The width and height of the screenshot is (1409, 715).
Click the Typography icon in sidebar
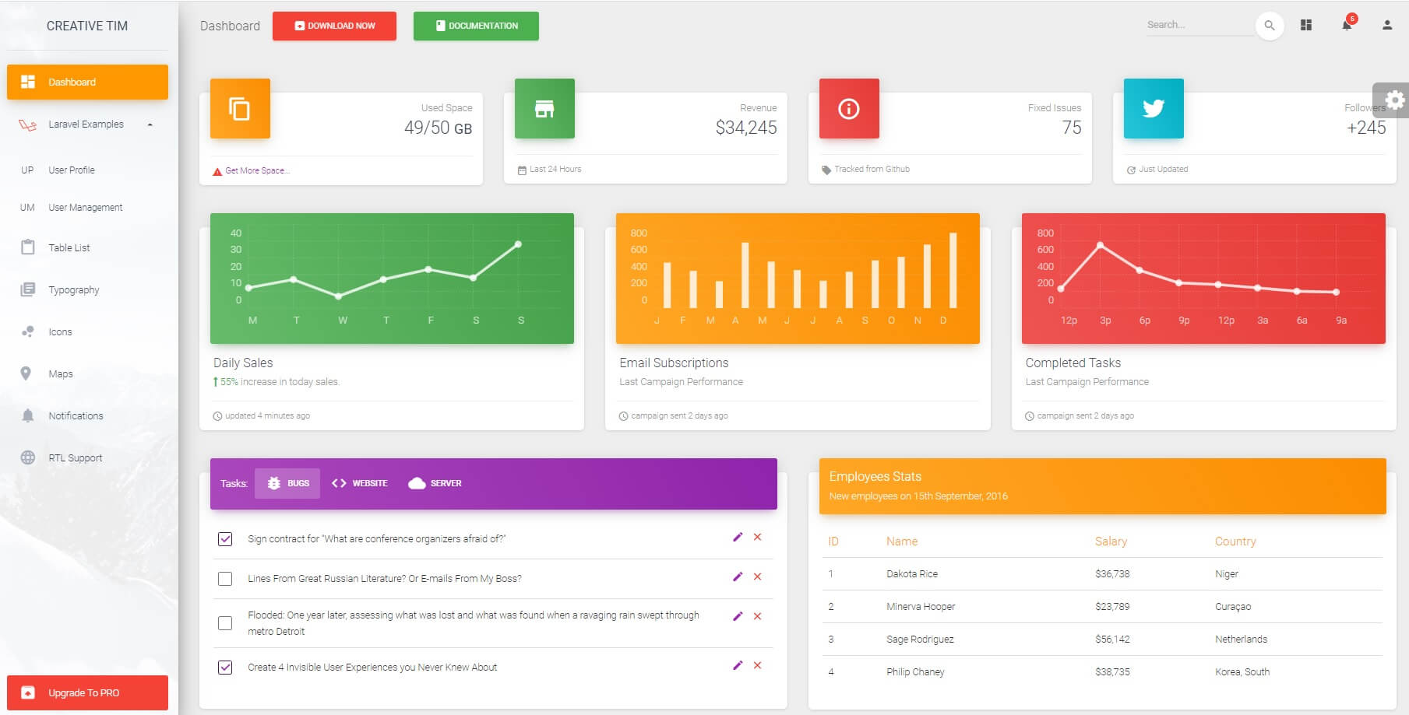tap(27, 289)
